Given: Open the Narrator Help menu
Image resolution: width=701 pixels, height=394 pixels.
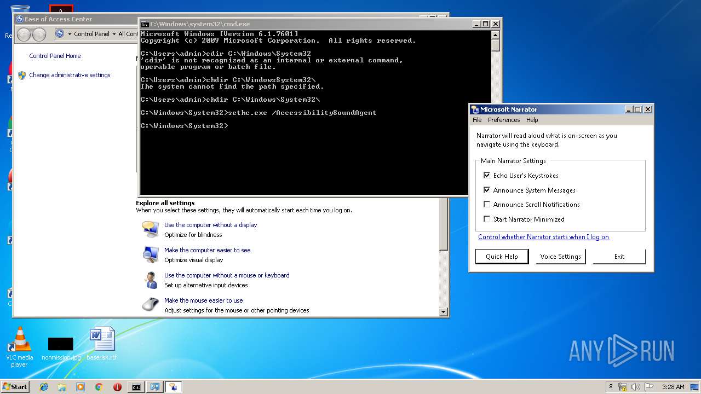Looking at the screenshot, I should pos(532,120).
